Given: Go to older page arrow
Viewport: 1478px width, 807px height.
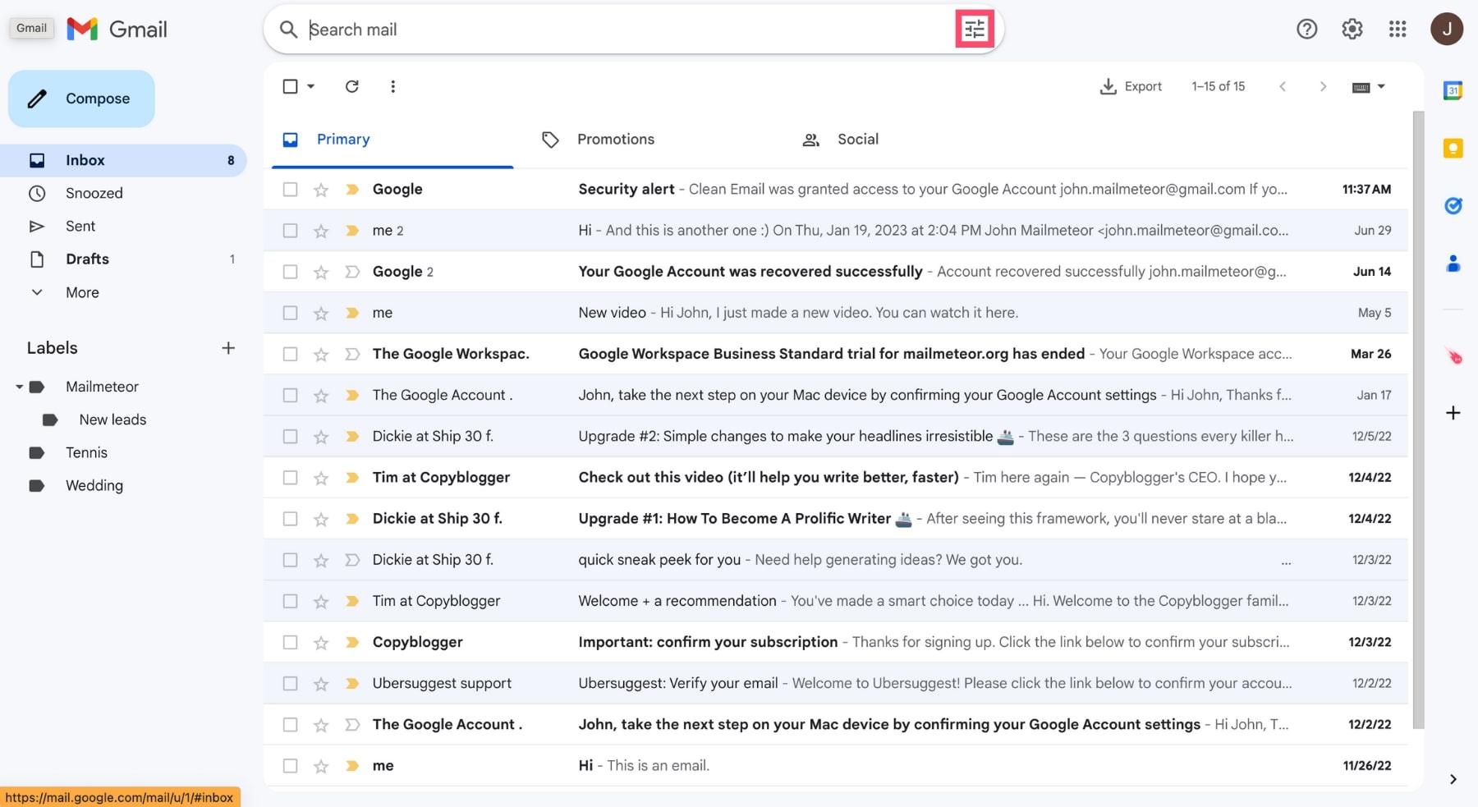Looking at the screenshot, I should [x=1323, y=86].
